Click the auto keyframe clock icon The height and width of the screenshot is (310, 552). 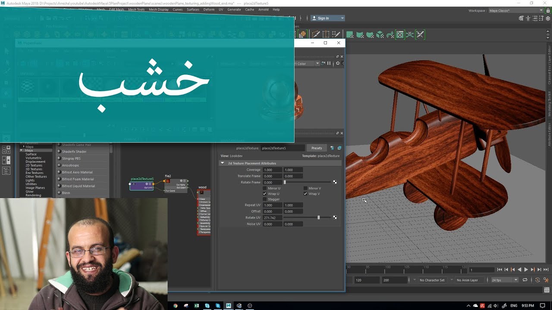tap(537, 280)
